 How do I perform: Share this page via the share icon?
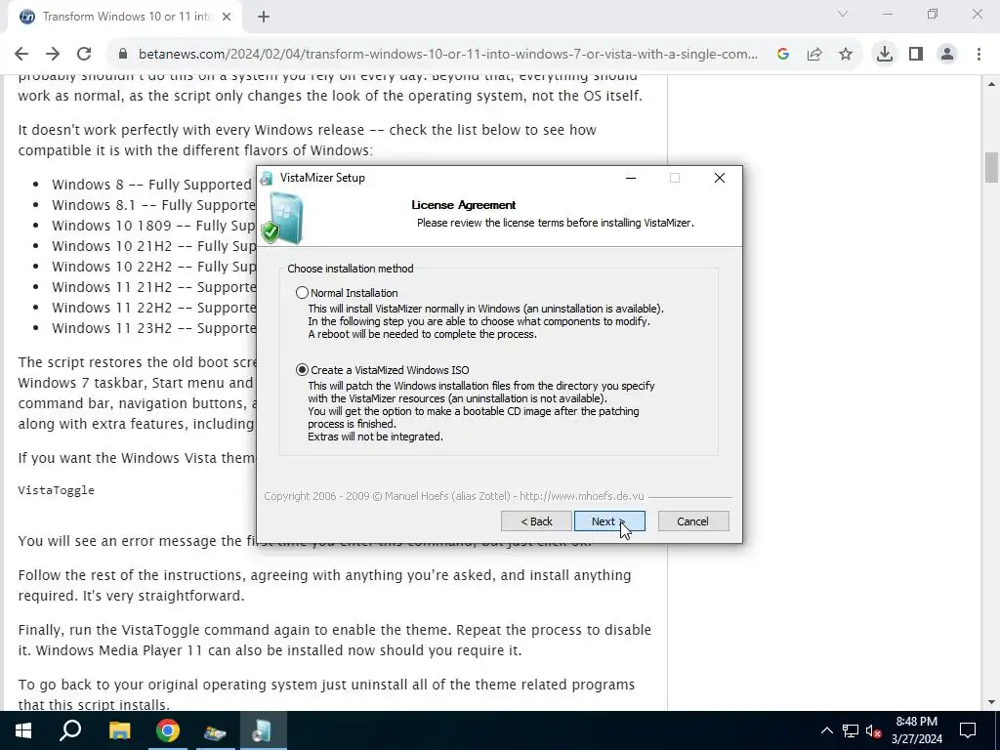tap(814, 55)
